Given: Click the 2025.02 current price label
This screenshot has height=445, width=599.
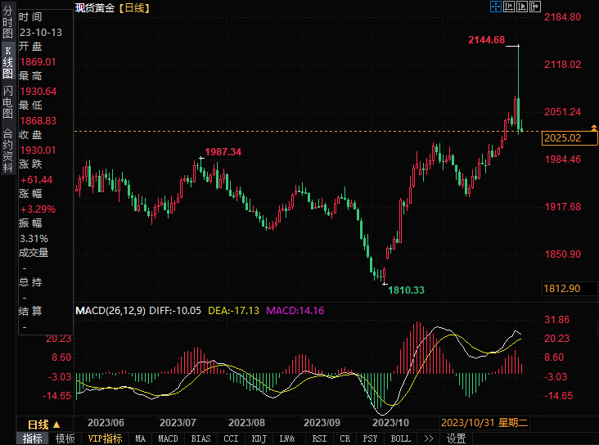Looking at the screenshot, I should coord(564,138).
